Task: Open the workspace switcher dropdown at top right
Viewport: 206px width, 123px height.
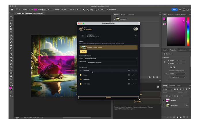Action: (188, 9)
